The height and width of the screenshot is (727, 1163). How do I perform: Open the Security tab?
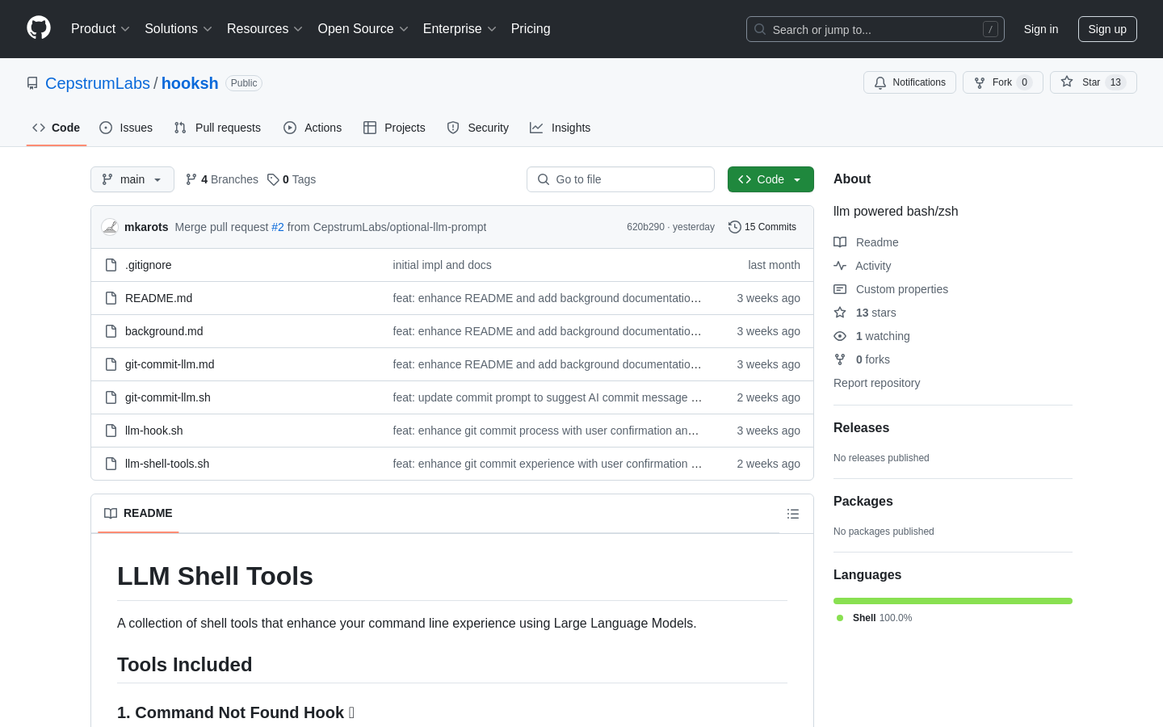pyautogui.click(x=478, y=128)
